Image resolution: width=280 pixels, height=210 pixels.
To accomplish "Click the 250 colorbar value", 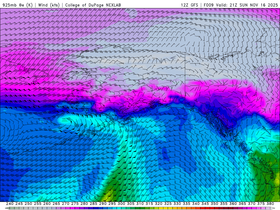I will (28, 204).
